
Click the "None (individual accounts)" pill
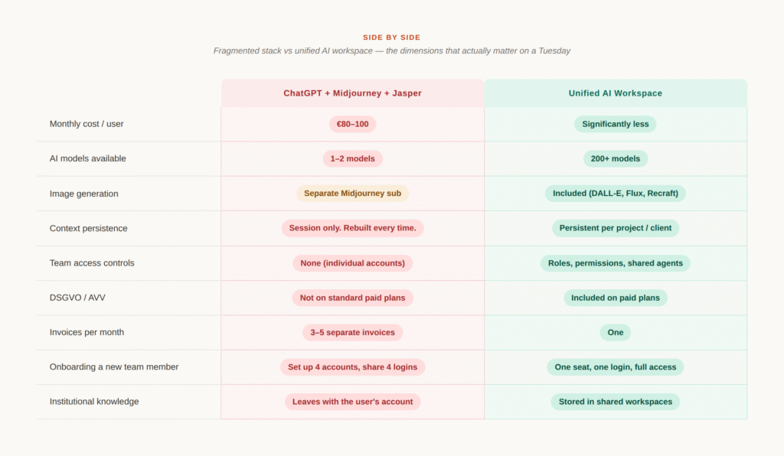[352, 263]
